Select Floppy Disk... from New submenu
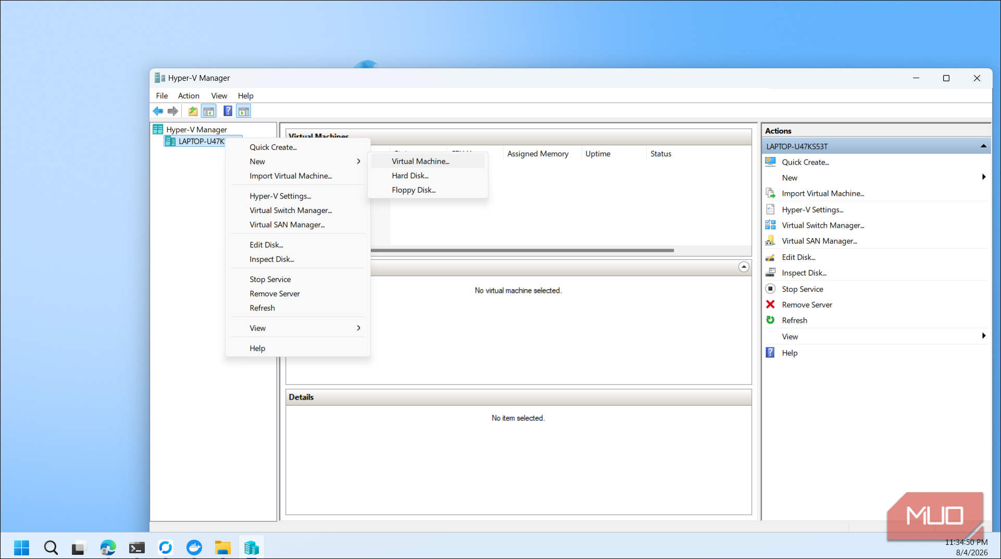The height and width of the screenshot is (559, 1001). coord(428,190)
